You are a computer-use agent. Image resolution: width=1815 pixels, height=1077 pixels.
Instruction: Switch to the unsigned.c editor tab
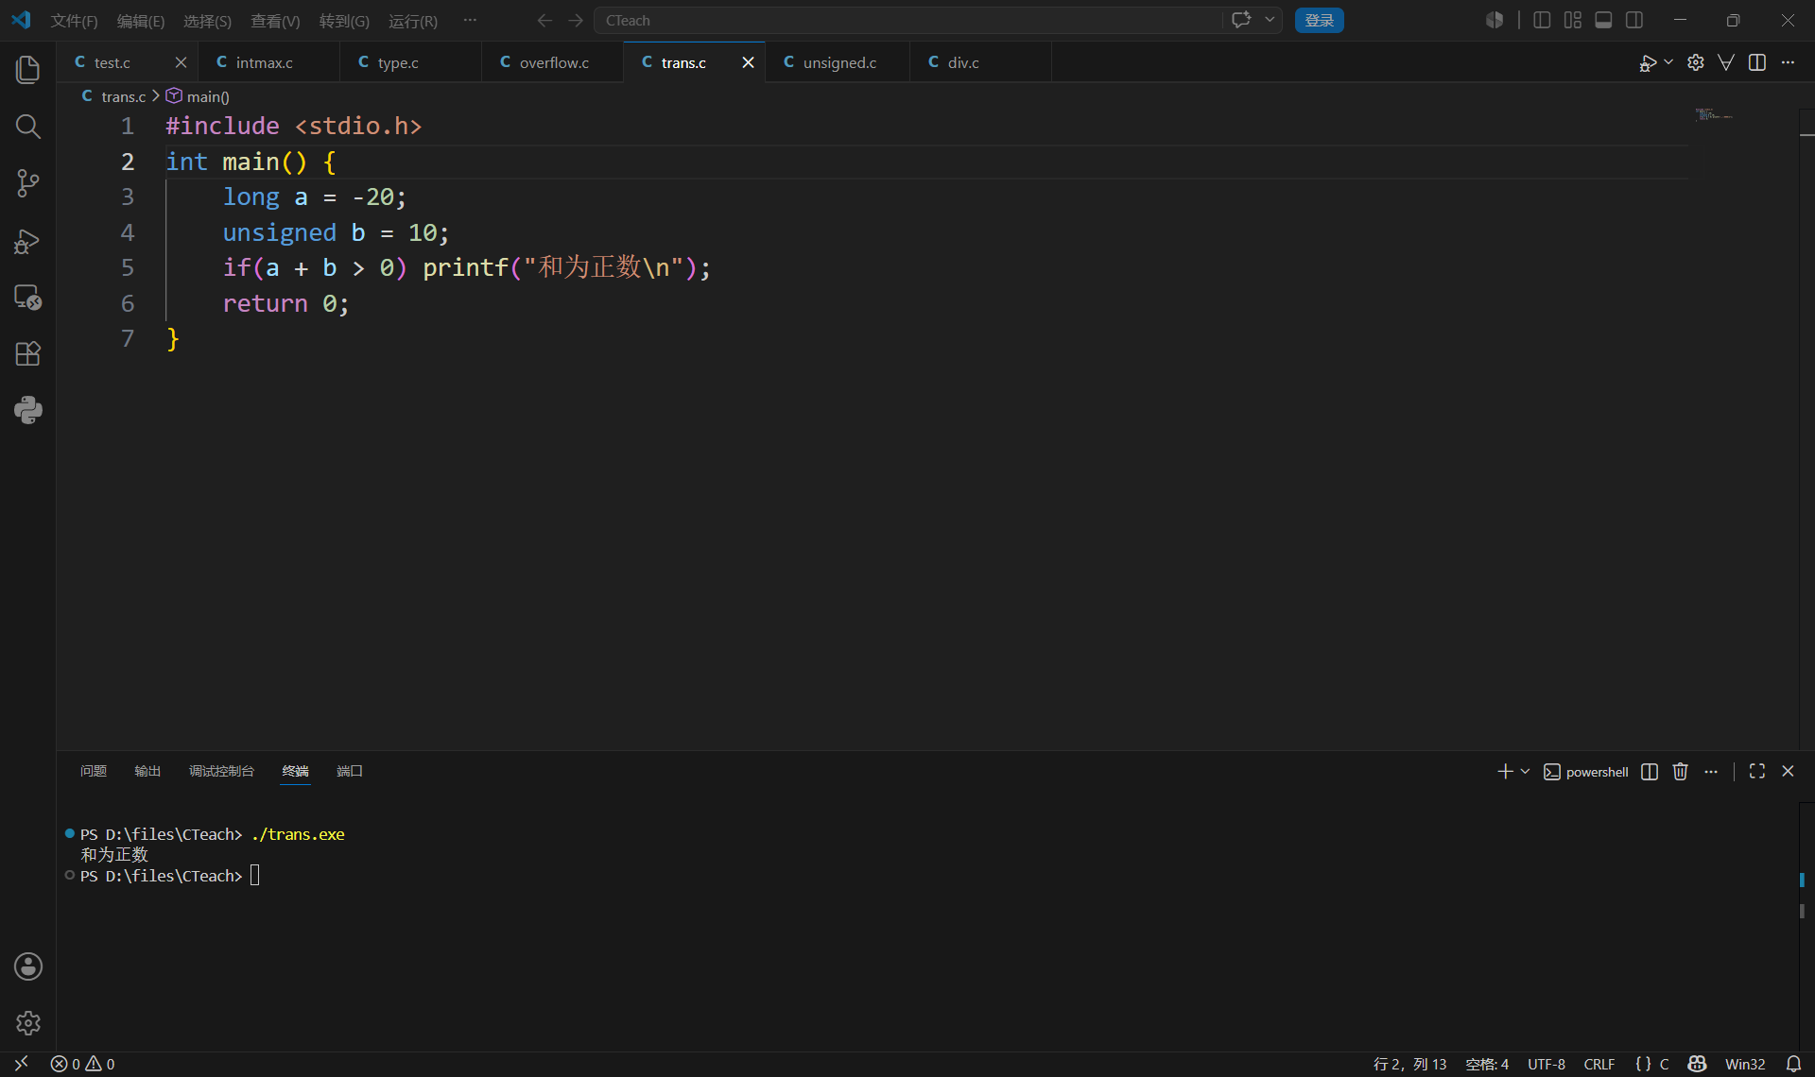click(838, 62)
